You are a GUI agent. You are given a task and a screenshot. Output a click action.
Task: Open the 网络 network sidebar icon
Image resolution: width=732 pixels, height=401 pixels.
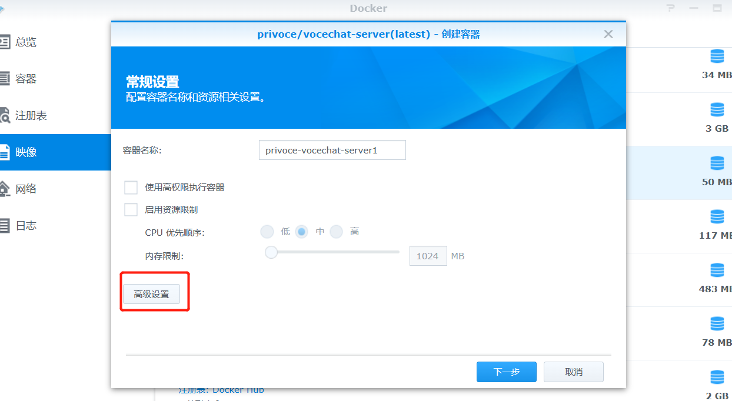pos(4,188)
